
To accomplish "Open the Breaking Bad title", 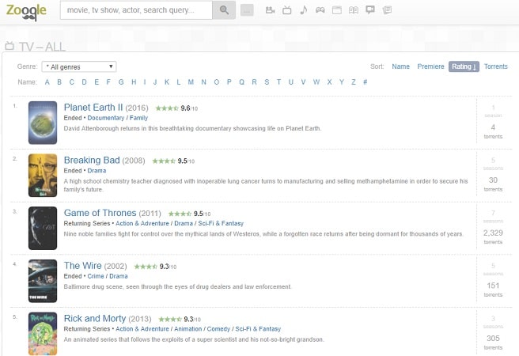I will (92, 160).
